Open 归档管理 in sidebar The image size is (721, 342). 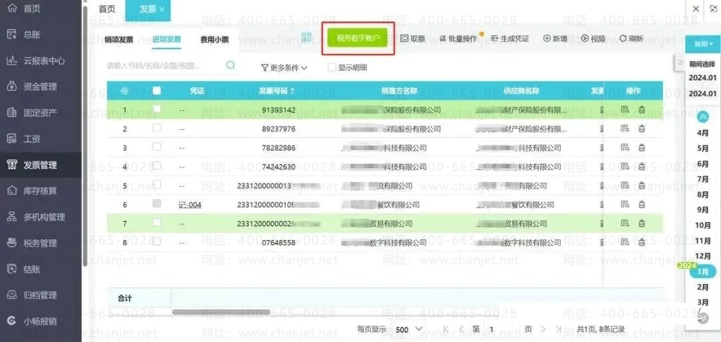pos(40,295)
